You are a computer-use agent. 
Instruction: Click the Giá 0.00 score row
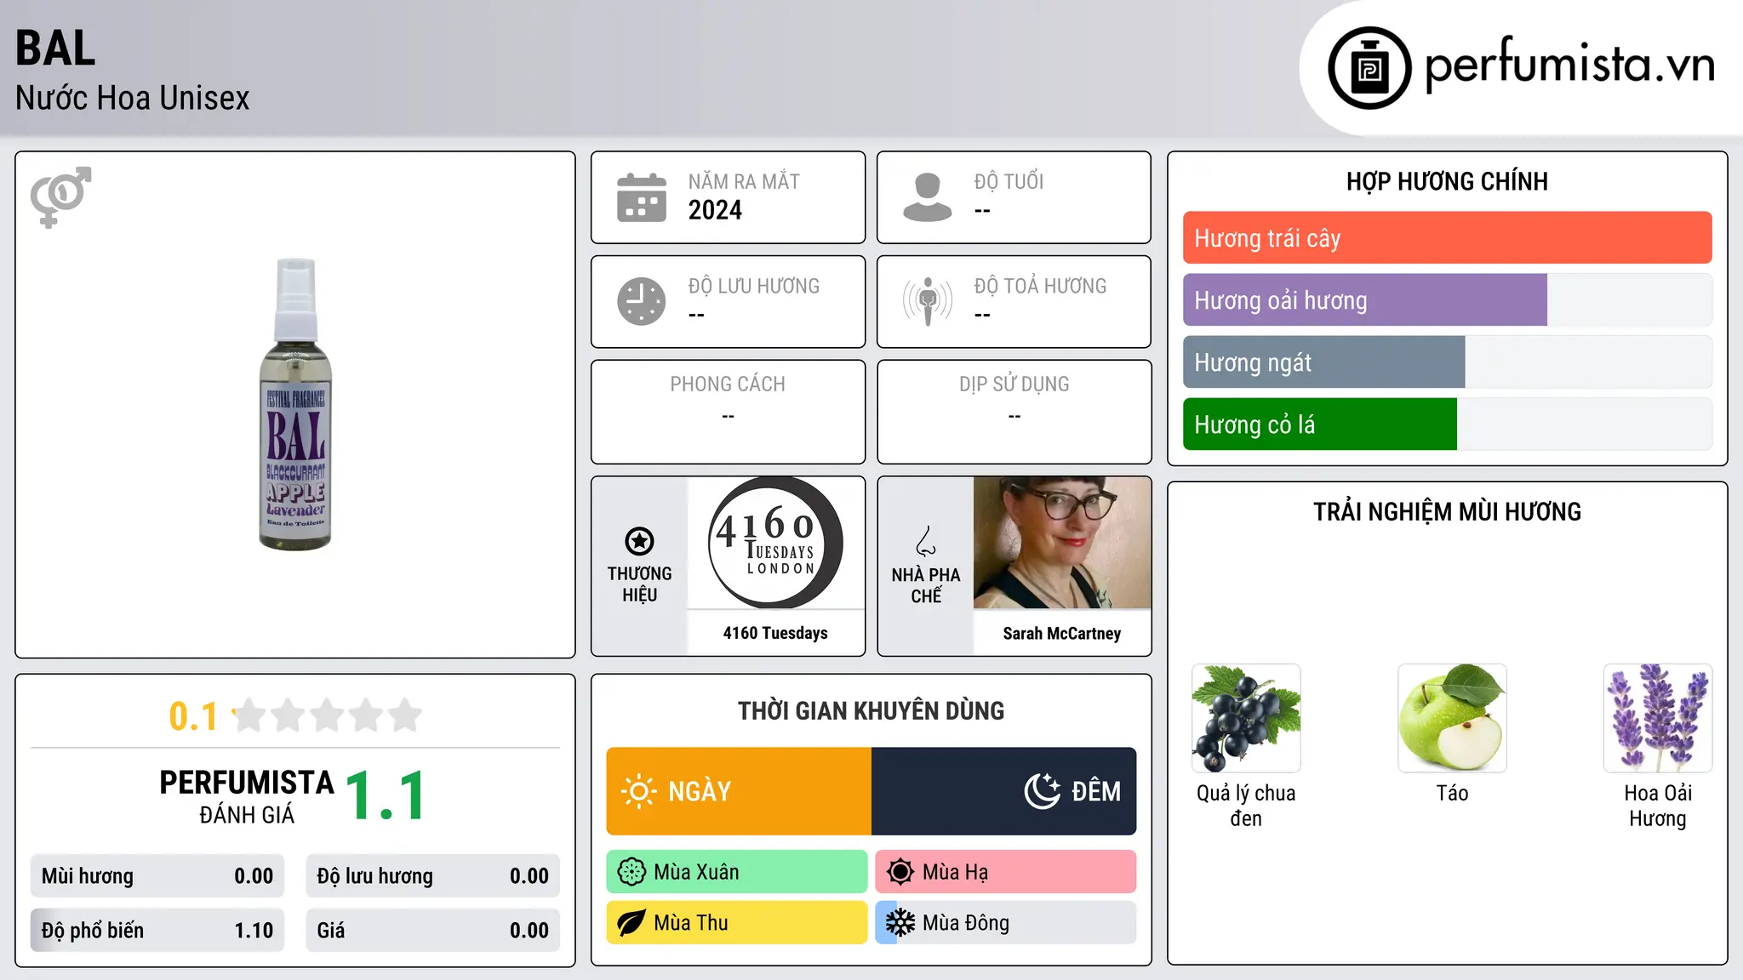point(433,930)
